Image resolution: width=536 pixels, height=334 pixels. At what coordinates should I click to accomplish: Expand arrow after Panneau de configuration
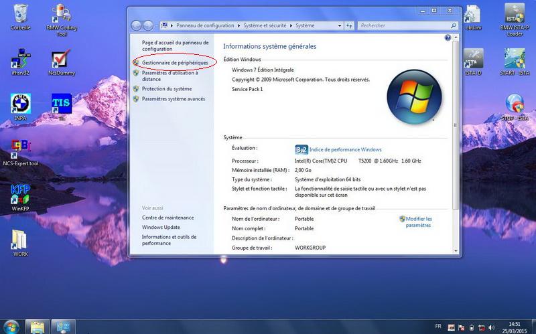click(x=239, y=25)
